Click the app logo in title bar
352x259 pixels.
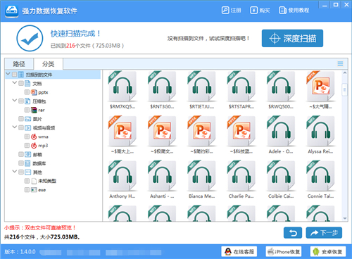[x=12, y=11]
